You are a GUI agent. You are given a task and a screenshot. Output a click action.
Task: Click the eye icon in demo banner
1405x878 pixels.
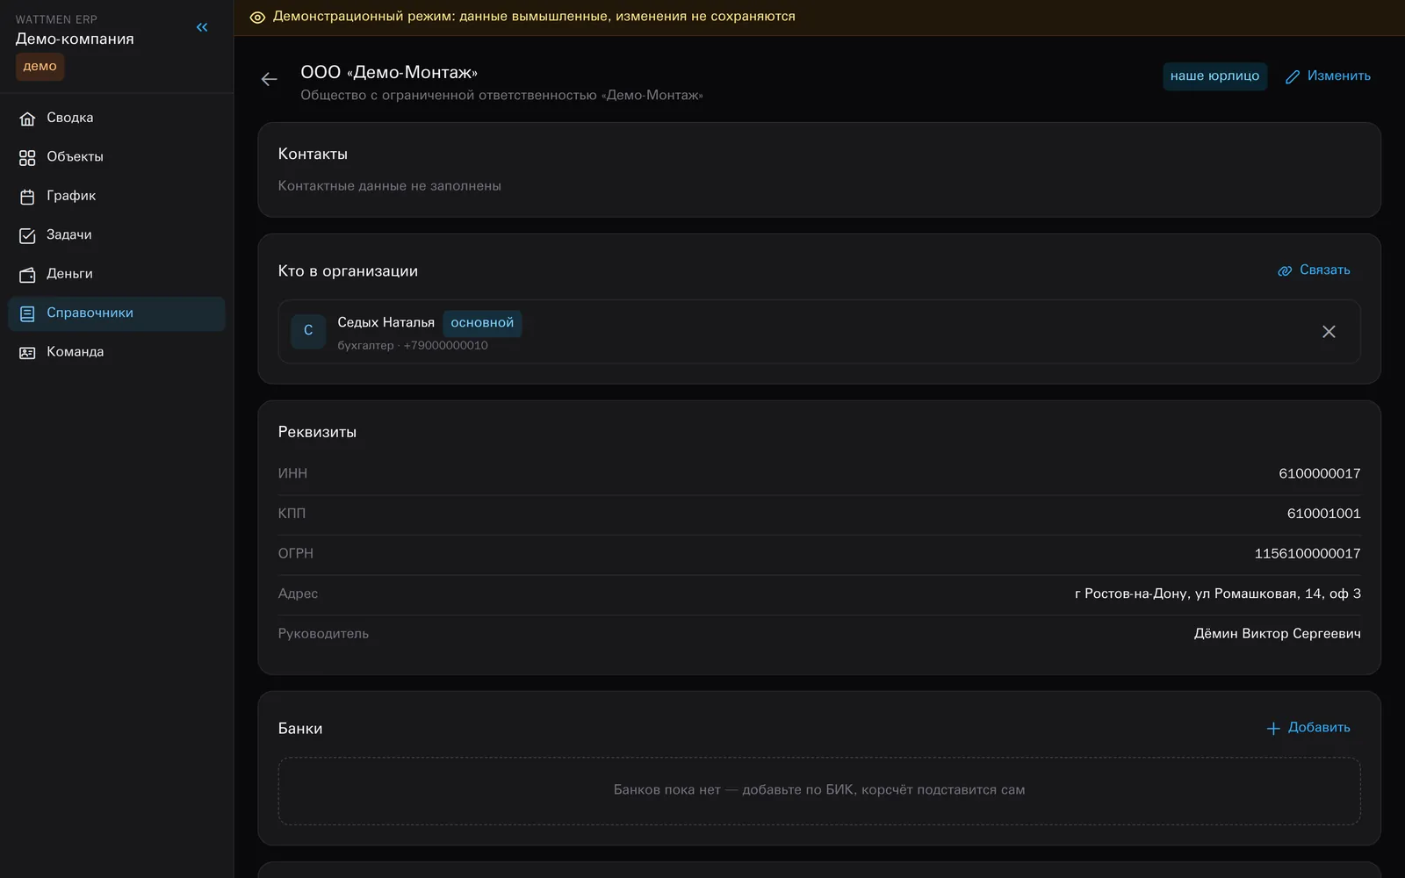(257, 18)
